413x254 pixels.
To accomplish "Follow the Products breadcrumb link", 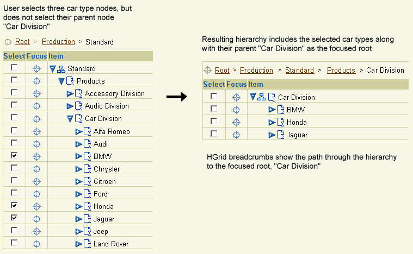I will 341,70.
